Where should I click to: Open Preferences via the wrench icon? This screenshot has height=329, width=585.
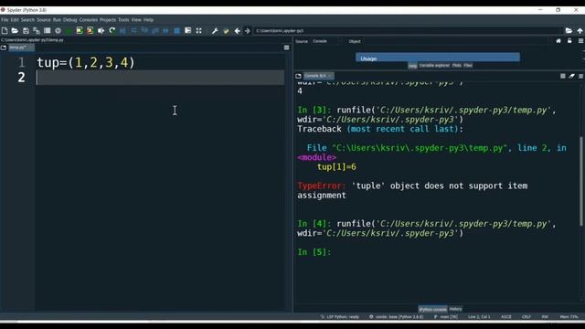pyautogui.click(x=215, y=30)
